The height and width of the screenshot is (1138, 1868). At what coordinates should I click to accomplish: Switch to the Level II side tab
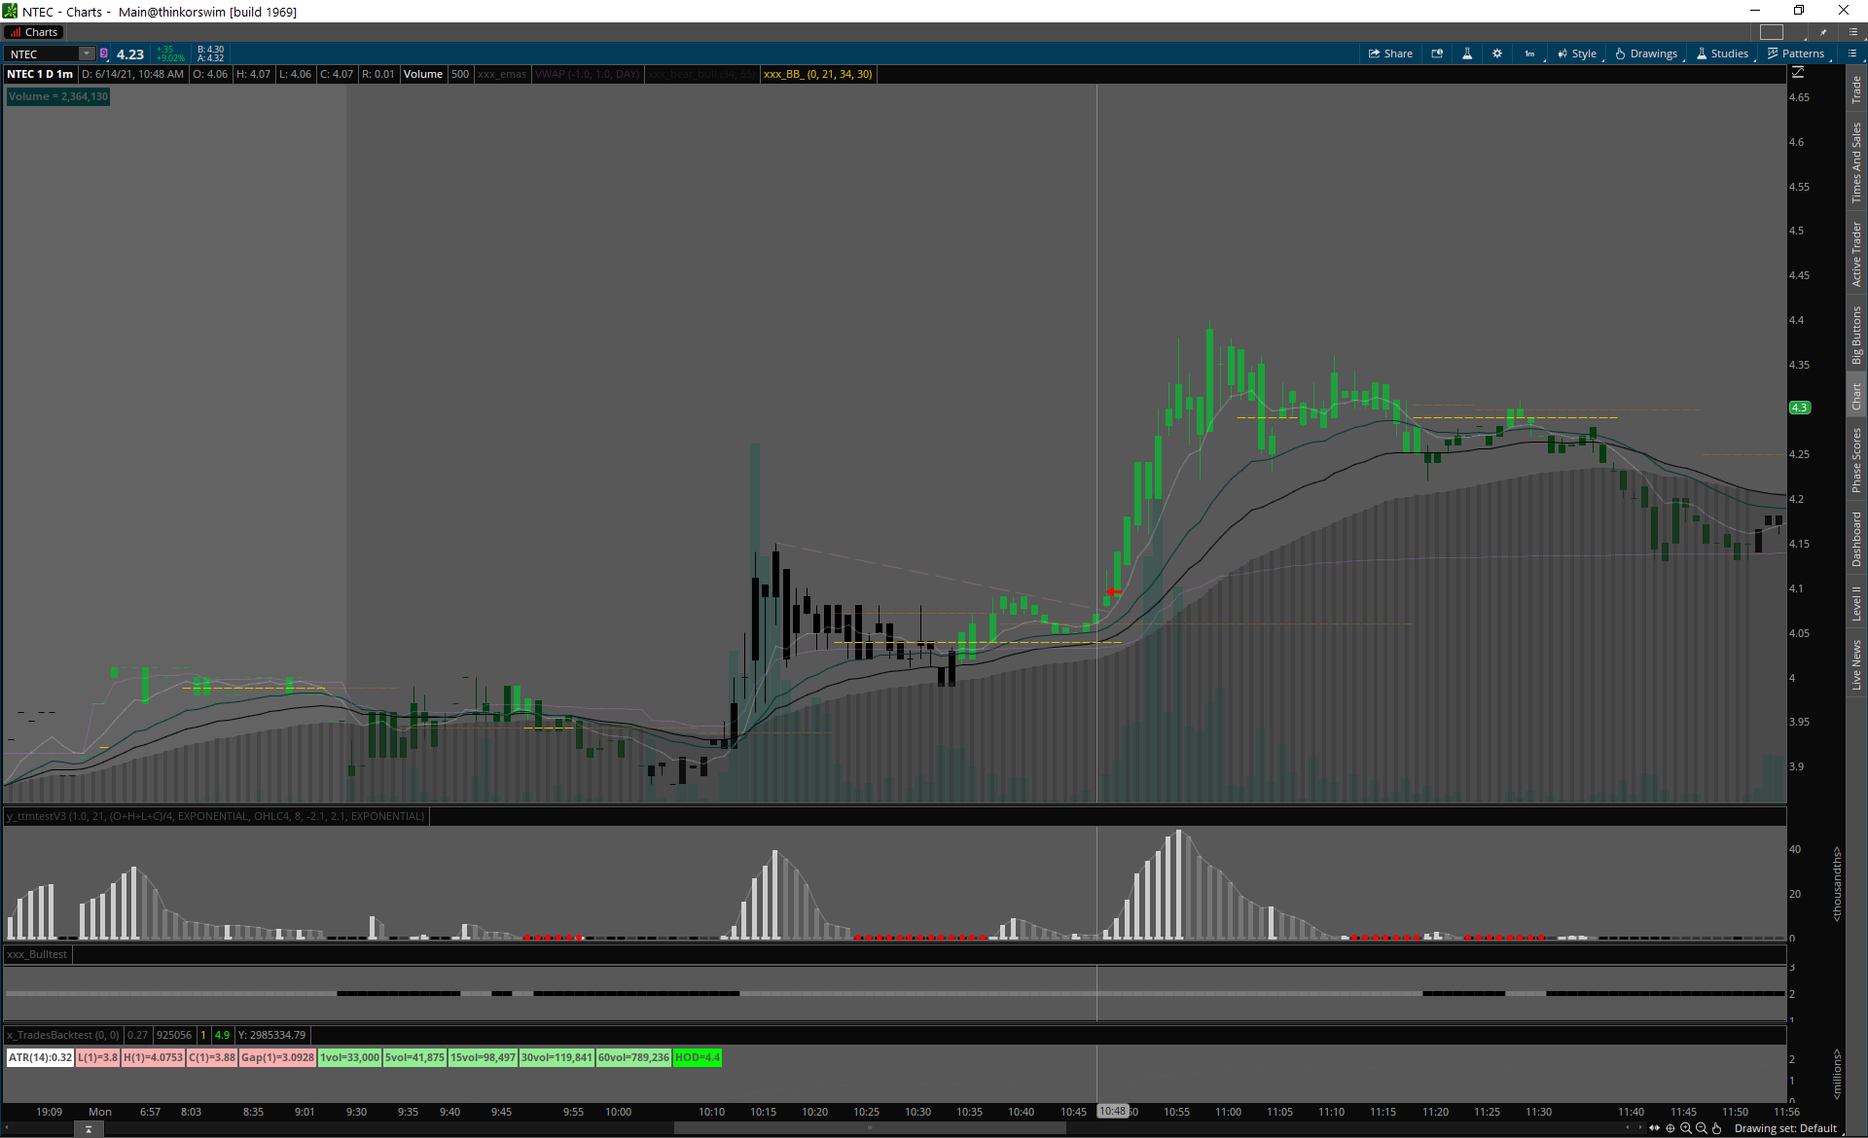1856,603
